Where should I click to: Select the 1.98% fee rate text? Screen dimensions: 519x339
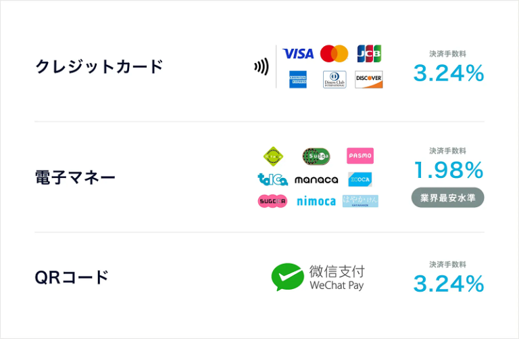pyautogui.click(x=449, y=170)
